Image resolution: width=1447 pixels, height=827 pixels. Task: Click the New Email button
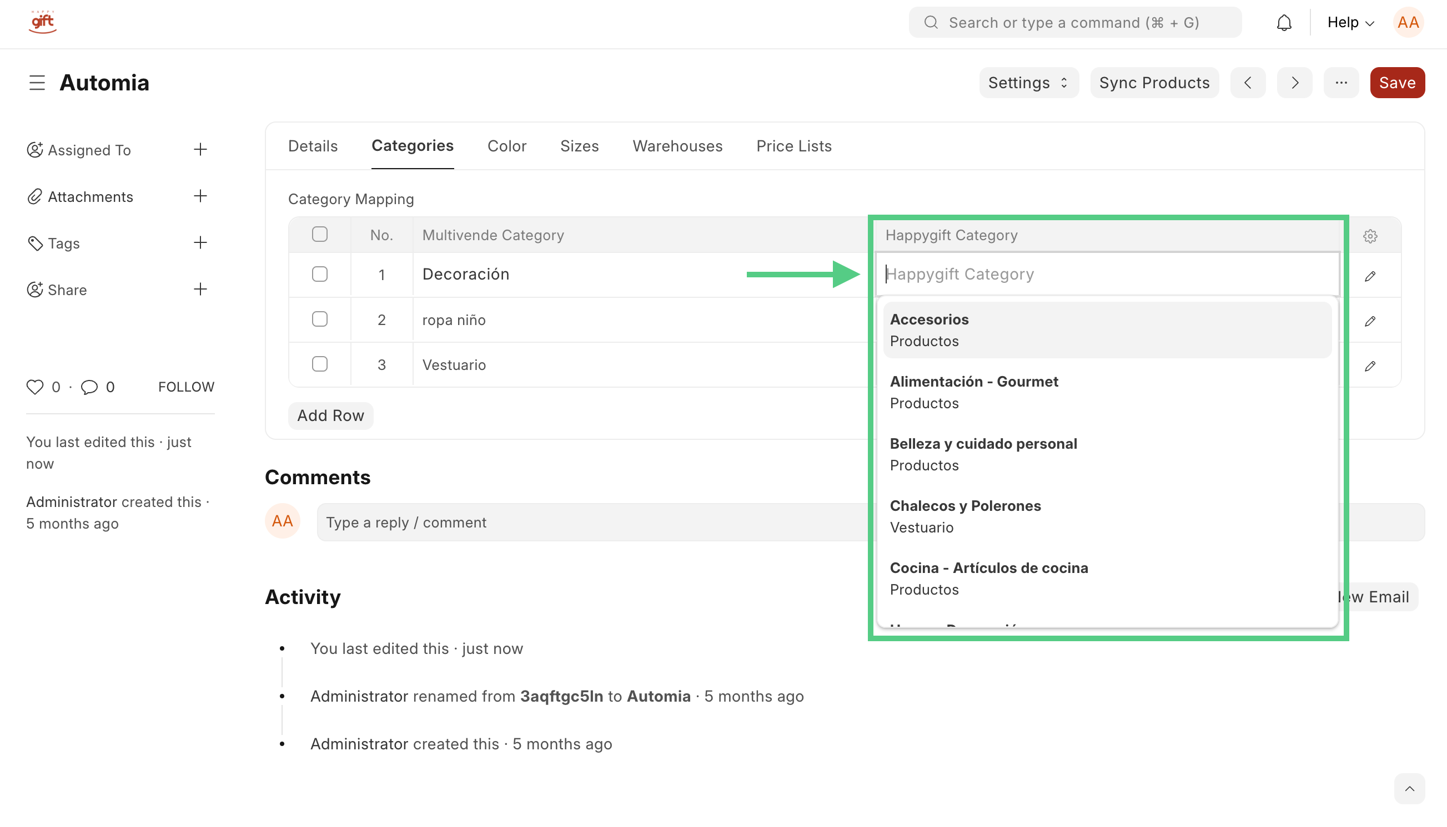tap(1379, 597)
